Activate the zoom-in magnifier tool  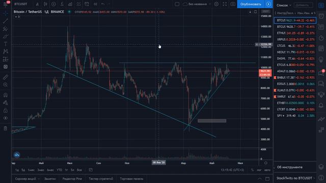[6, 85]
